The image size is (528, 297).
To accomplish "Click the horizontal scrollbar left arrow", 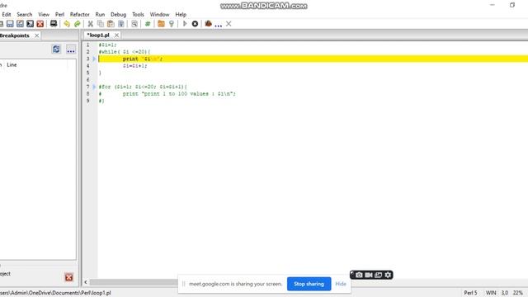I will 86,282.
